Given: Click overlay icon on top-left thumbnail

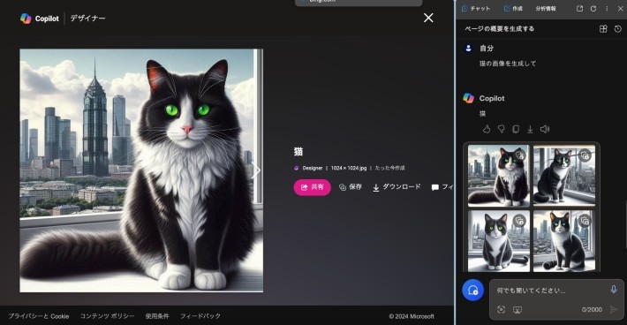Looking at the screenshot, I should pos(520,155).
